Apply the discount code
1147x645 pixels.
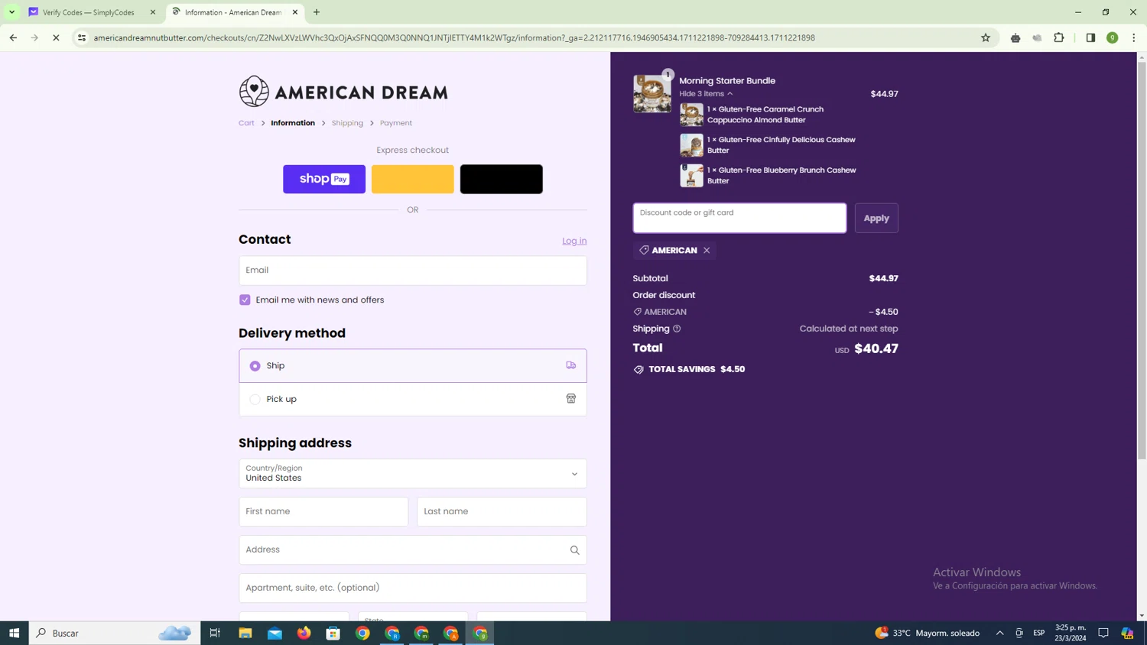876,219
